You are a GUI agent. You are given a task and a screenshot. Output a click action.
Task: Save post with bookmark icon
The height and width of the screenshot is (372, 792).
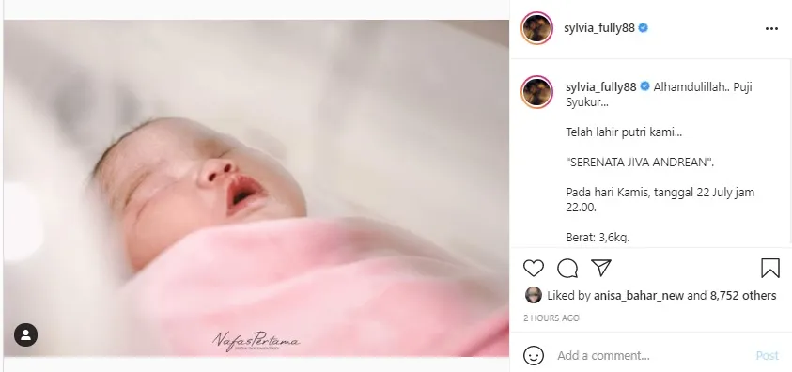(x=770, y=268)
